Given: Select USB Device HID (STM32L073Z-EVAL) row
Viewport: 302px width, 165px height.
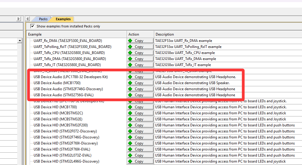Looking at the screenshot, I should tap(63, 155).
